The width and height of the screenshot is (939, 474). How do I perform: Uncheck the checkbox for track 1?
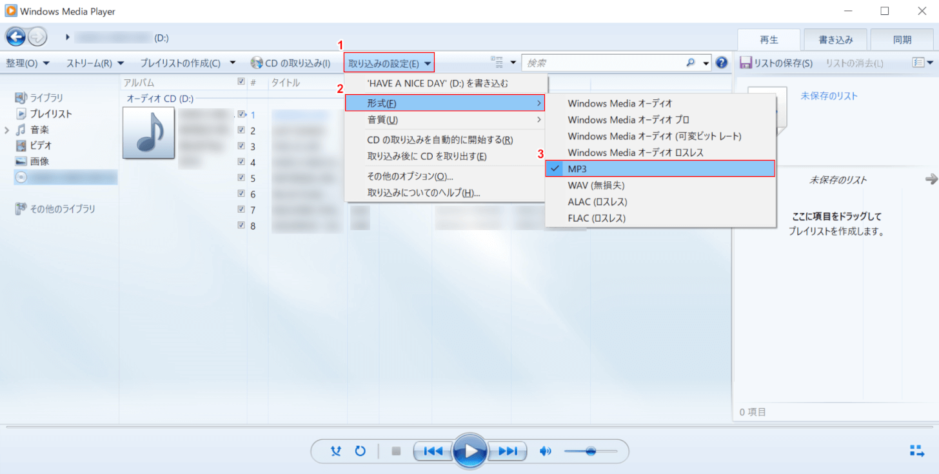[241, 114]
